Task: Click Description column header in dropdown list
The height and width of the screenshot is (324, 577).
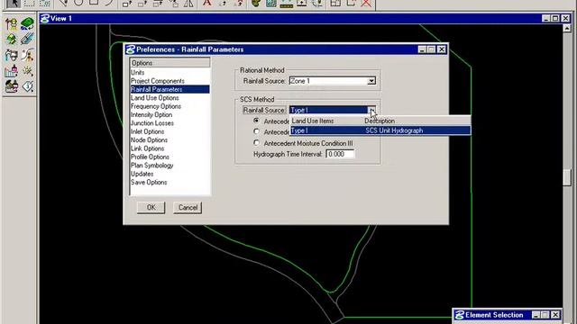Action: coord(380,121)
